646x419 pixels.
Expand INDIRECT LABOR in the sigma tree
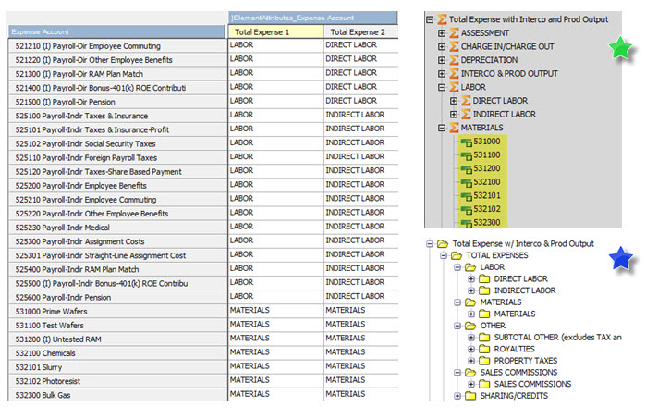click(x=454, y=115)
